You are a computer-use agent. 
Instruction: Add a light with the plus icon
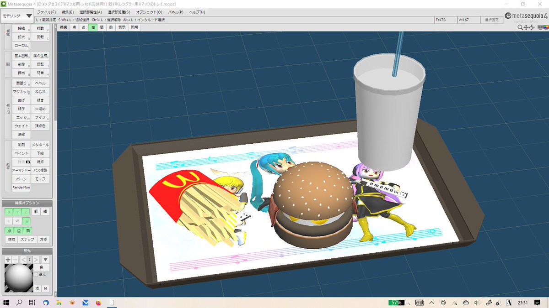[x=8, y=260]
